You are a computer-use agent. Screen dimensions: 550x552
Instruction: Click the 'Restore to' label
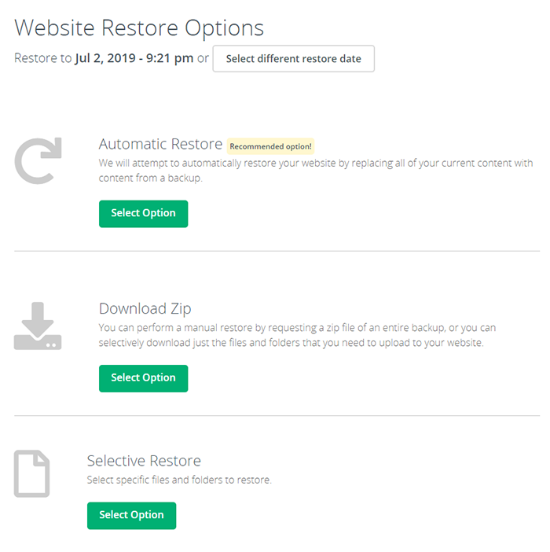tap(42, 59)
